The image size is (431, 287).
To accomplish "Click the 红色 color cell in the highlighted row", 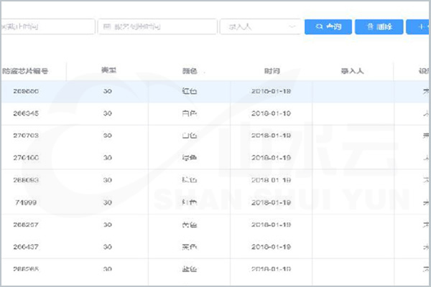I will tap(190, 92).
